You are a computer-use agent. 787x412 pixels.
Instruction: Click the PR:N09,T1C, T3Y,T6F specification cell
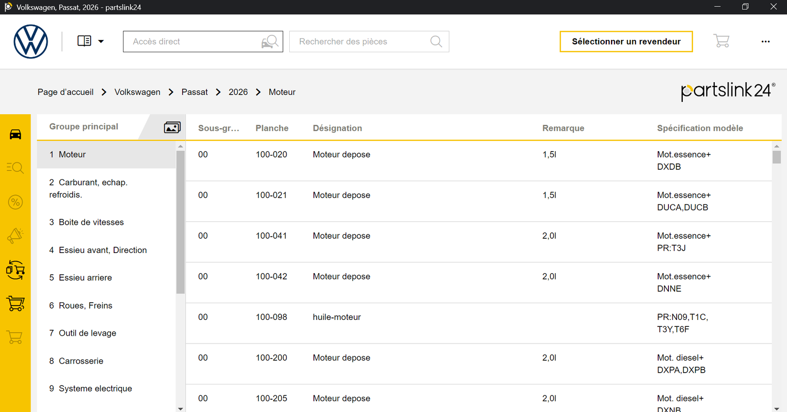[683, 323]
